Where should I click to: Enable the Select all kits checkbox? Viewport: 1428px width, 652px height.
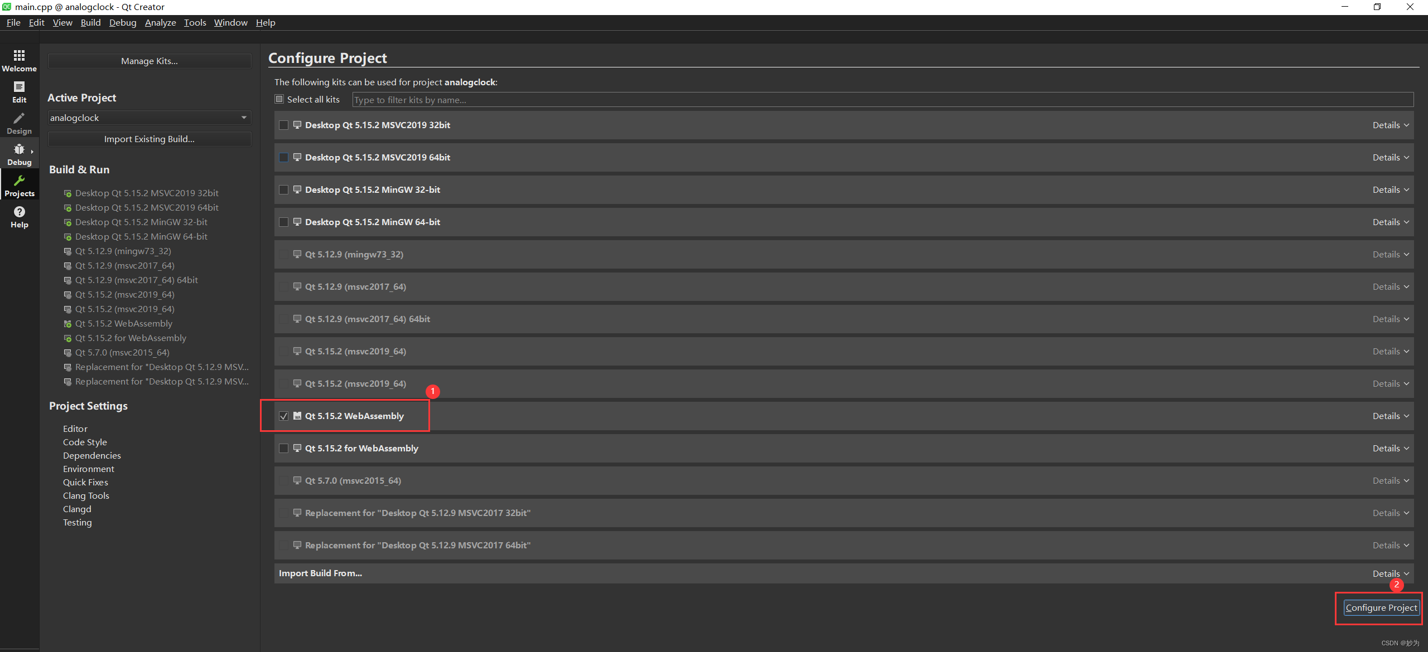pyautogui.click(x=279, y=99)
